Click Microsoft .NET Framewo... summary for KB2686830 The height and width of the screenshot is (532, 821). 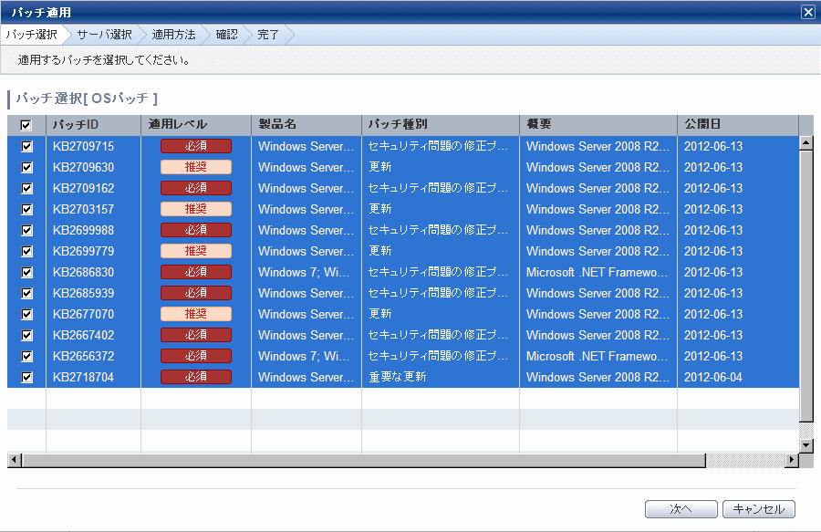pyautogui.click(x=597, y=272)
